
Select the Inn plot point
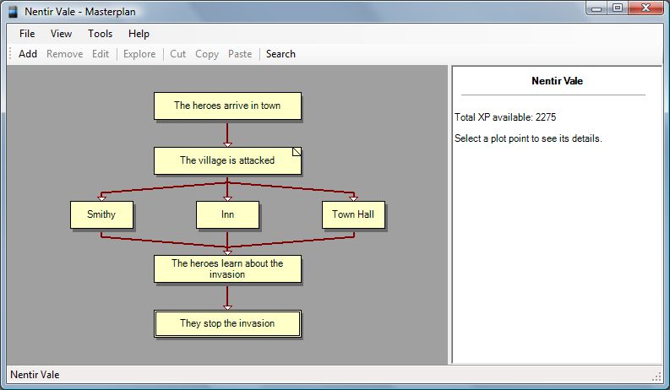point(227,214)
